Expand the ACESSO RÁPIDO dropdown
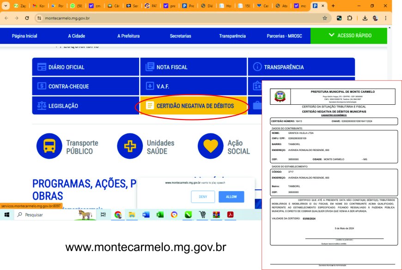Screen dimensions: 402x270 [x=349, y=36]
